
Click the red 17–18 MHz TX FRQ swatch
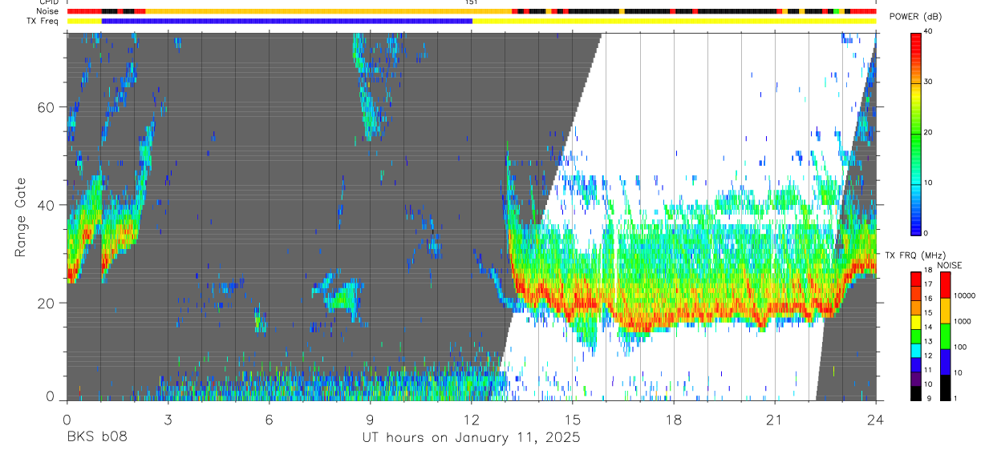(916, 278)
